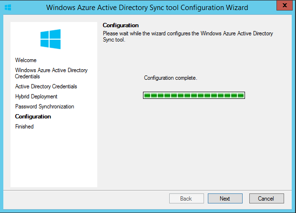This screenshot has width=296, height=213.
Task: Click the green progress bar
Action: coord(194,96)
